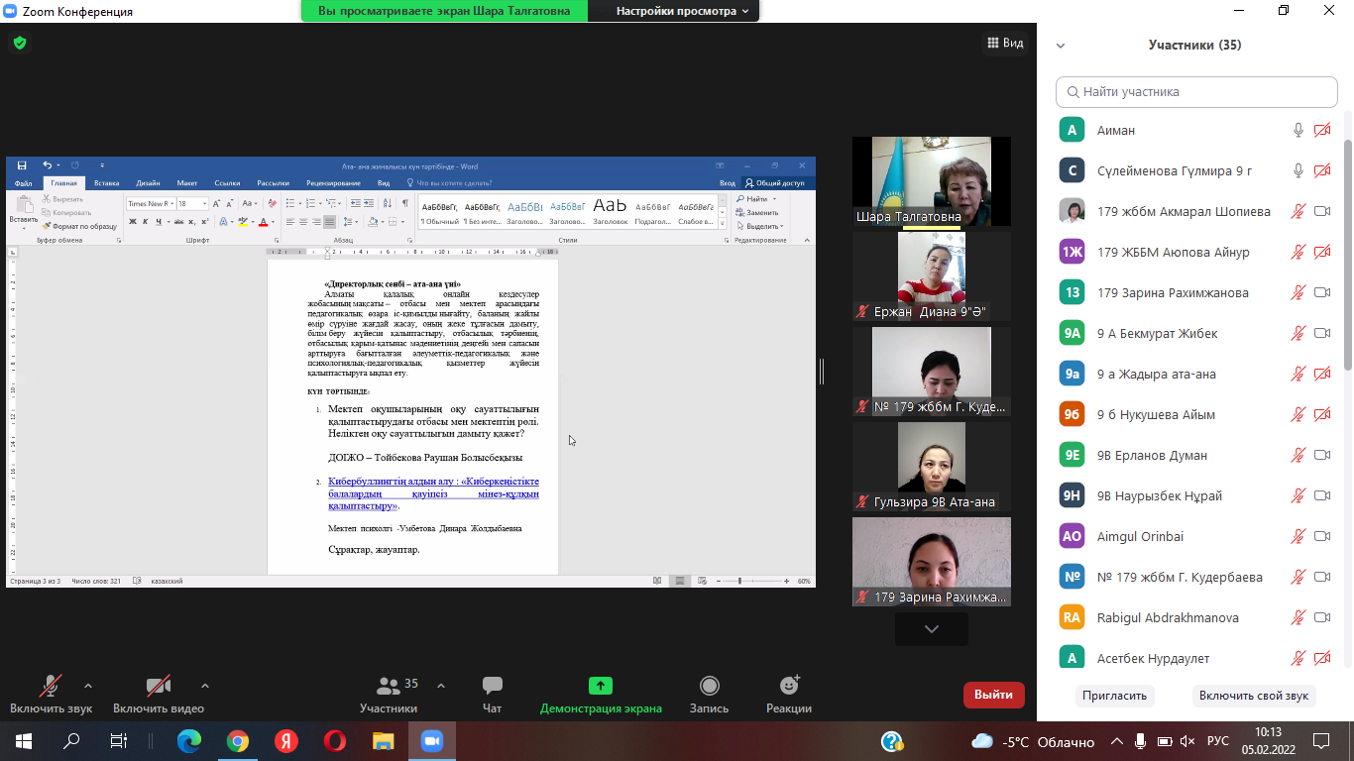Click the Пригласить button
This screenshot has width=1354, height=761.
pos(1114,696)
